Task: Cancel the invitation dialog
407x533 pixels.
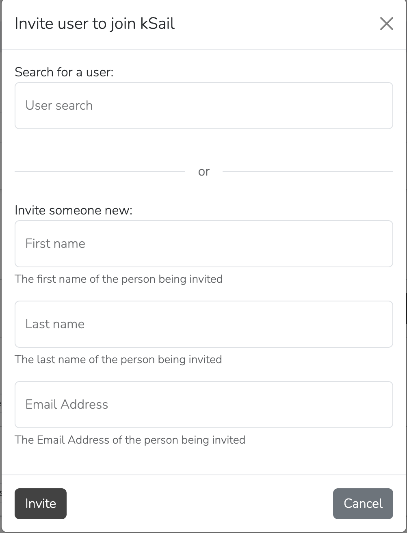Action: coord(363,504)
